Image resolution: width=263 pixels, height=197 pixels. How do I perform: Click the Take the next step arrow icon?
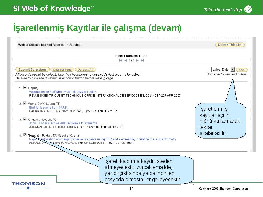click(x=248, y=9)
